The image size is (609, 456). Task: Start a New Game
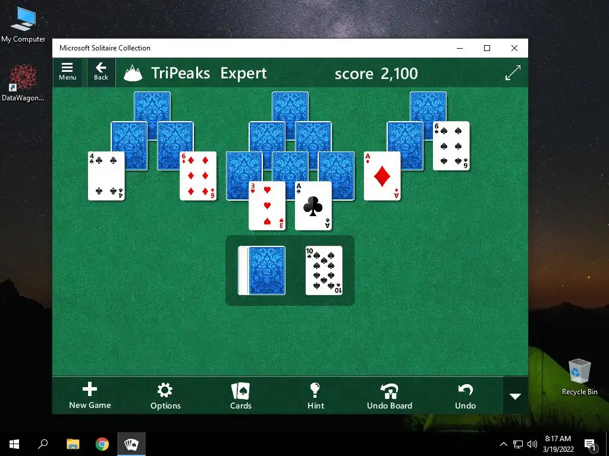(90, 396)
